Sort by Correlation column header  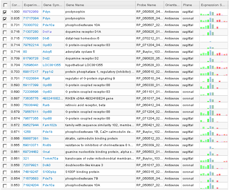coord(16,5)
